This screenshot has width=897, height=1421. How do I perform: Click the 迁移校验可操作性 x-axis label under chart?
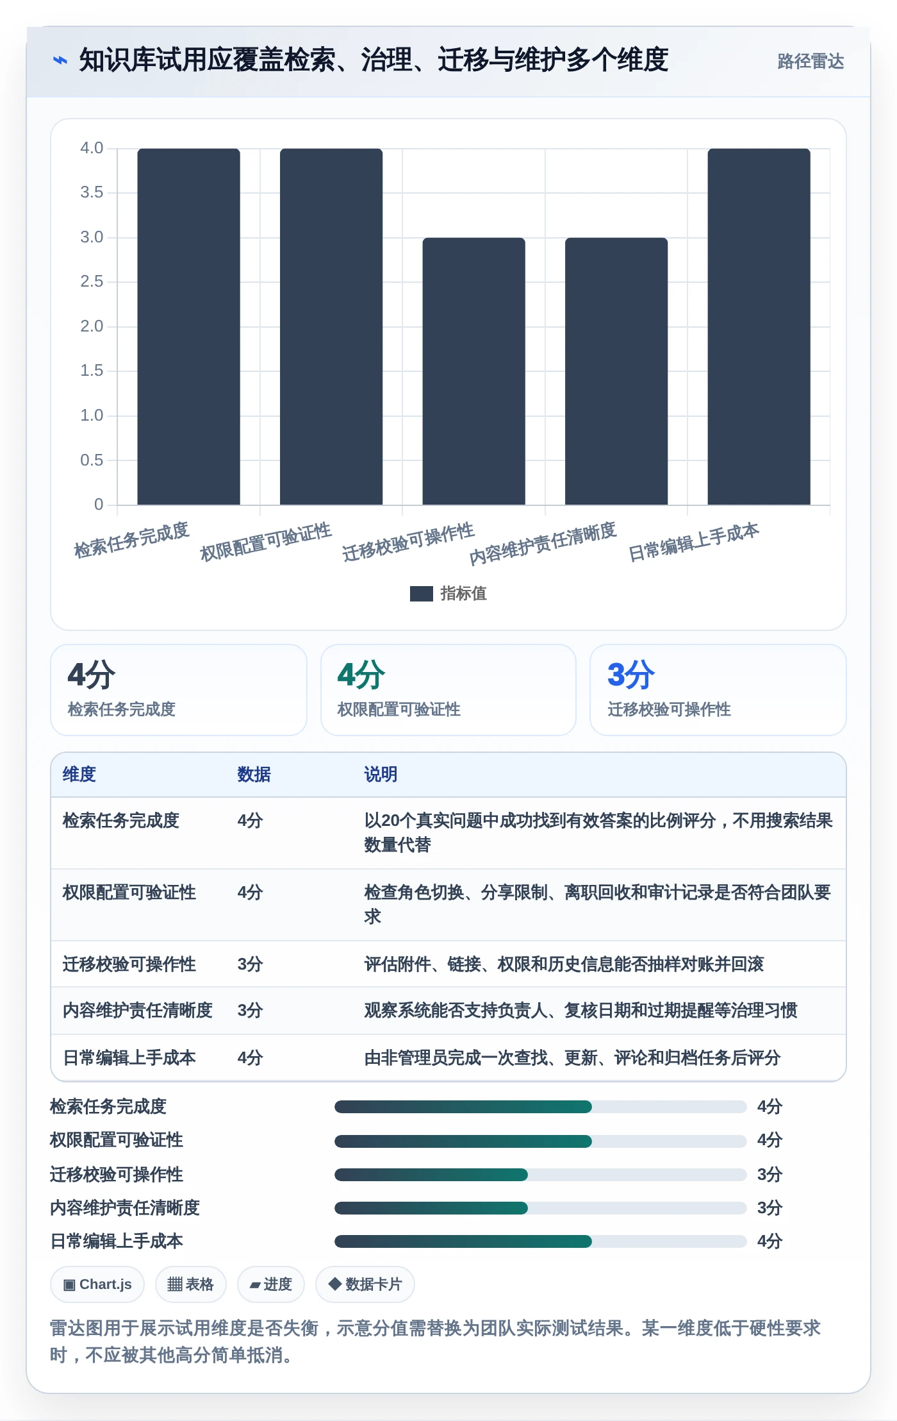(408, 542)
